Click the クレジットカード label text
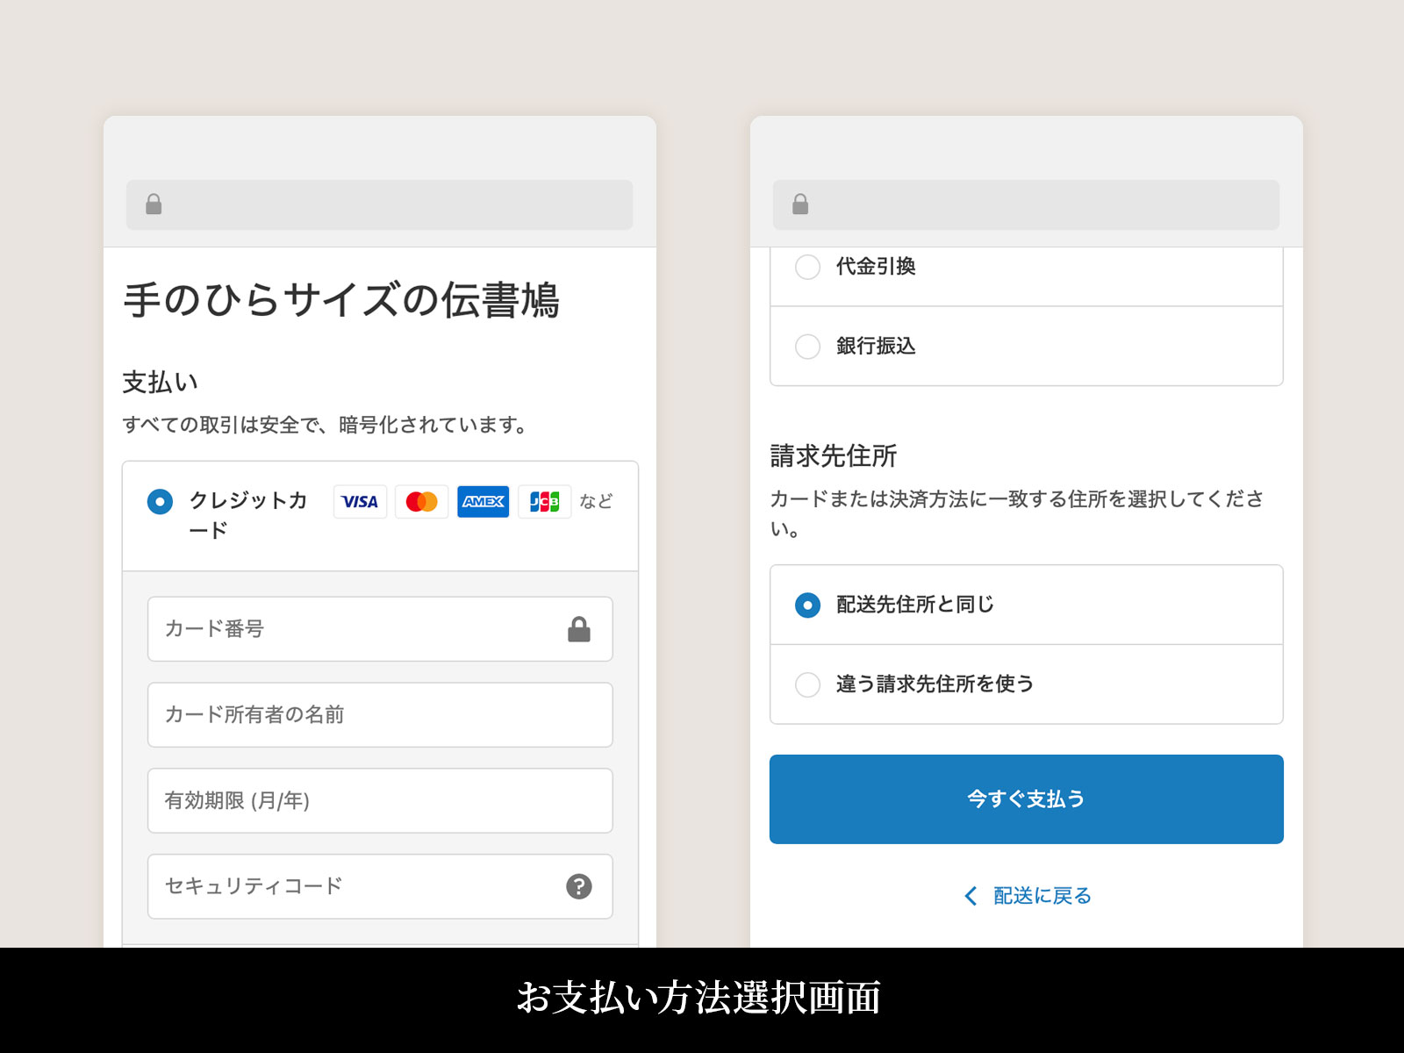1404x1053 pixels. (248, 515)
